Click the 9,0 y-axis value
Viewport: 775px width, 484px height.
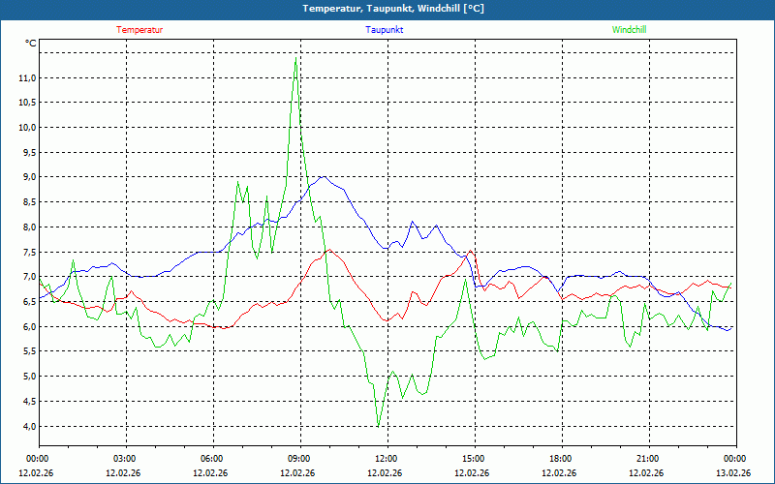coord(29,177)
